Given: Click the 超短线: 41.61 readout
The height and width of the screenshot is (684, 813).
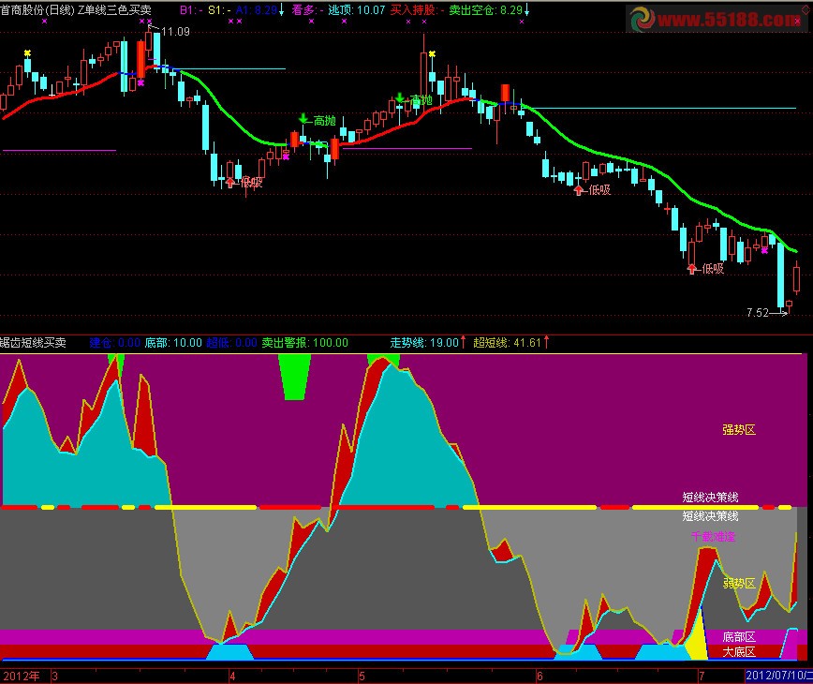Looking at the screenshot, I should coord(510,343).
